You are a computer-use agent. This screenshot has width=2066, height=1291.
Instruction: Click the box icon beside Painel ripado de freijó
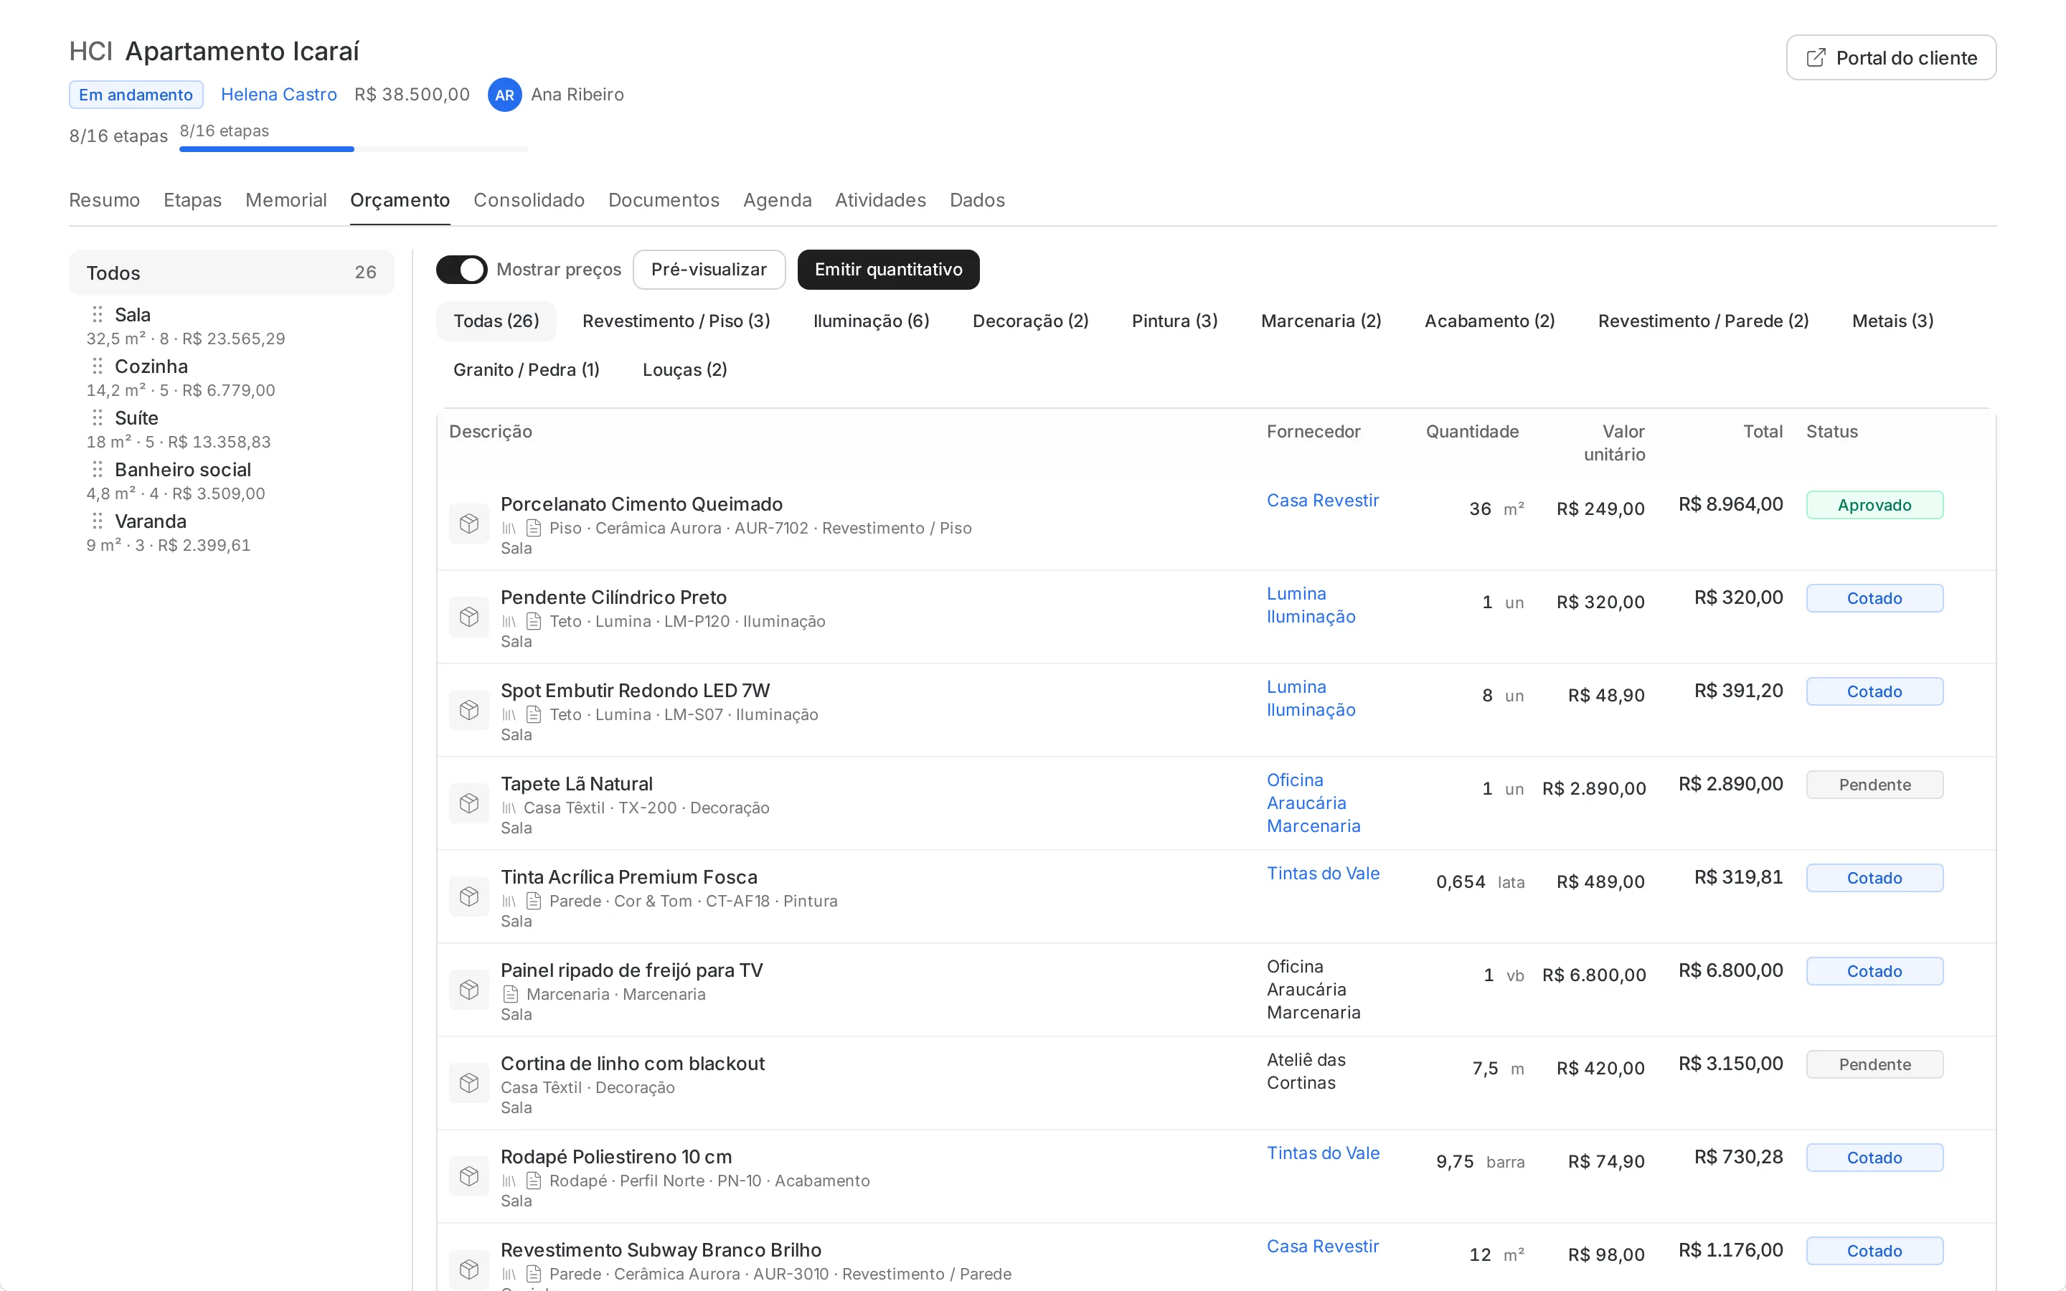468,990
